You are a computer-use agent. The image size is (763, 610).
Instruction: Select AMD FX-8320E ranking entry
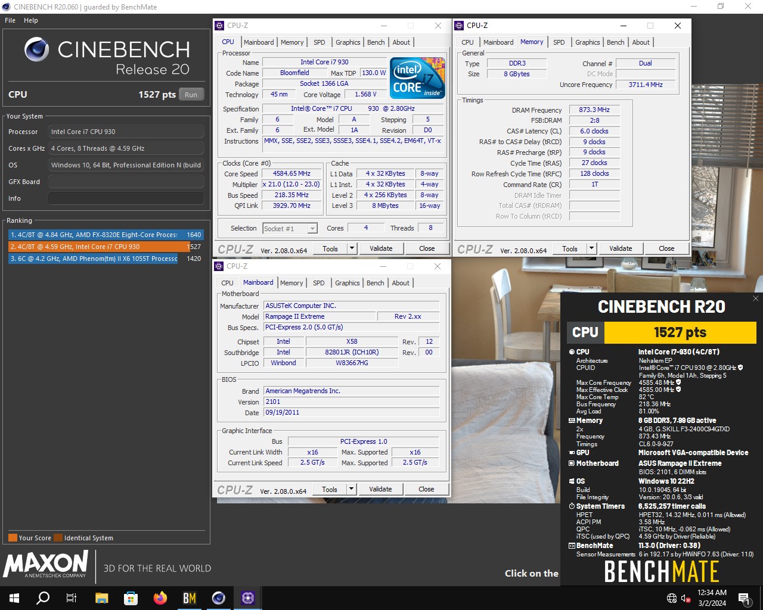click(x=106, y=235)
